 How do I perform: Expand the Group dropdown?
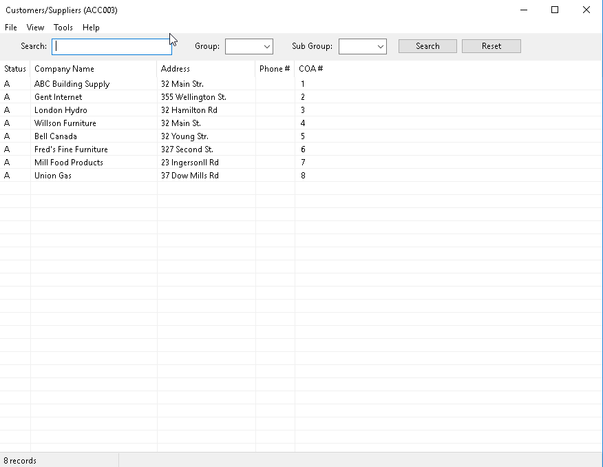point(248,47)
